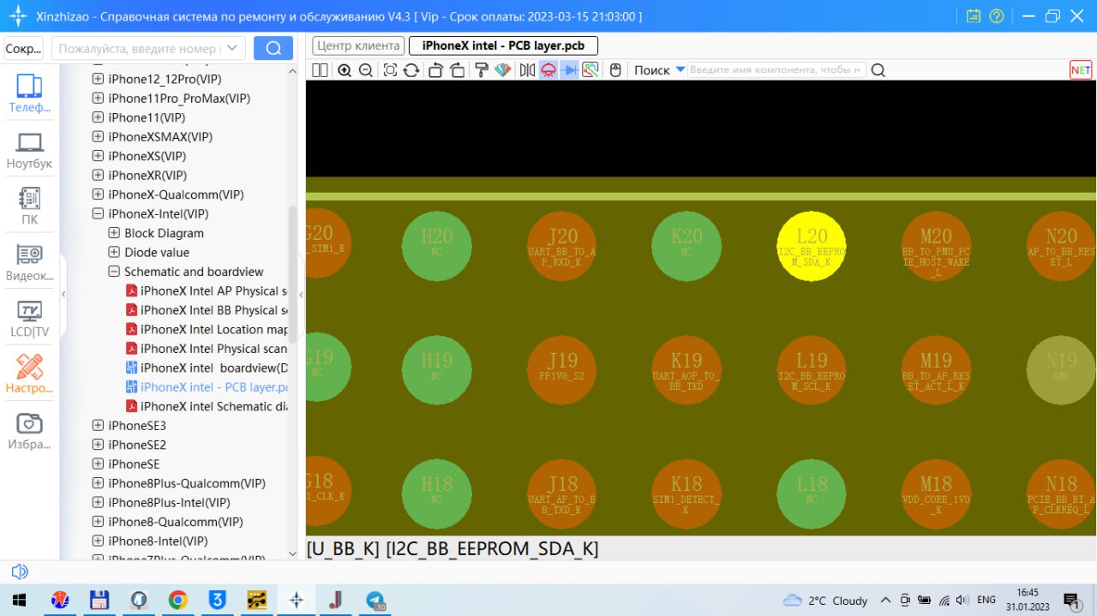
Task: Open iPhoneX Intel AP Physical PDF
Action: 207,291
